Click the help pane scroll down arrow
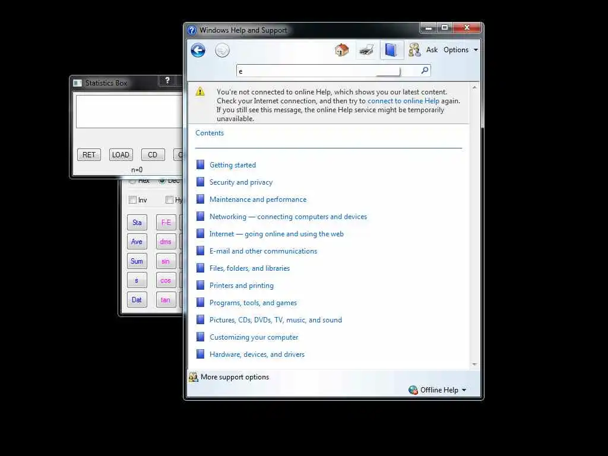The width and height of the screenshot is (608, 456). [474, 365]
